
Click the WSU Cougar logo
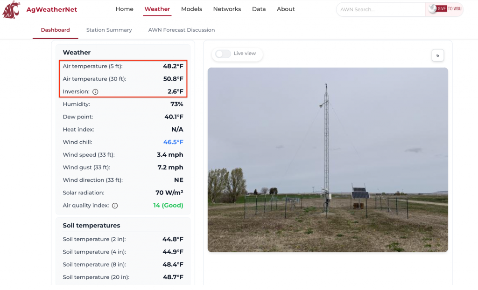[11, 9]
